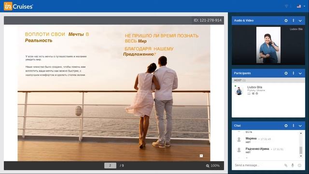Click the browser icon under Liubov Bila
The width and height of the screenshot is (309, 174).
point(257,93)
